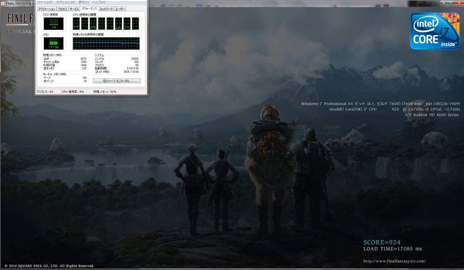Click the キャッシュ済み row
This screenshot has width=464, height=270.
65,62
